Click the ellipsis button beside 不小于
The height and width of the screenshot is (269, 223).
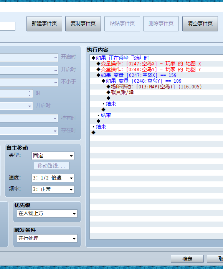point(55,82)
